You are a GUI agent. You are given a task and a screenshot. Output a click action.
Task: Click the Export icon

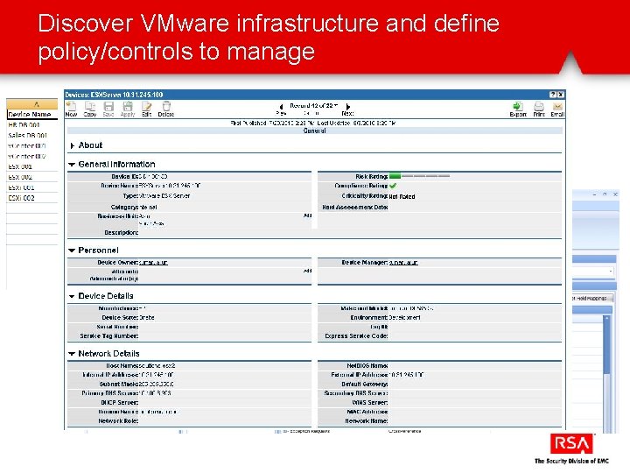[x=517, y=107]
